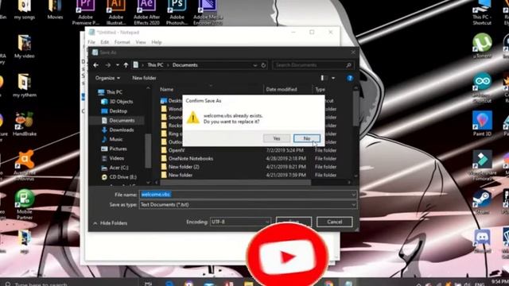
Task: Open Encoding UTF-8 dropdown
Action: coord(240,222)
